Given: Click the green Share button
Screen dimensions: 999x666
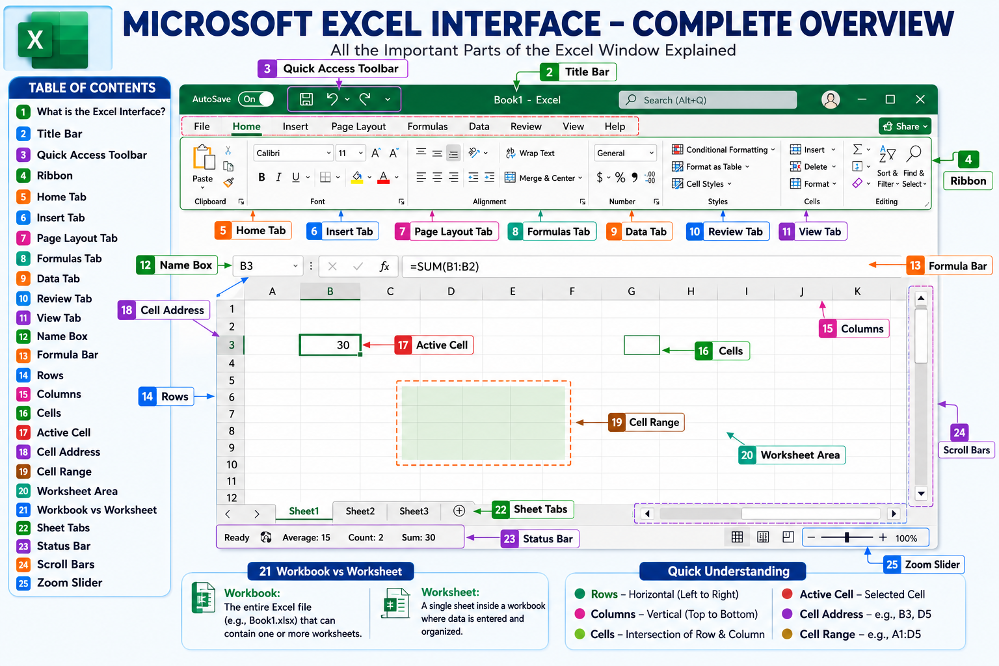Looking at the screenshot, I should [905, 126].
